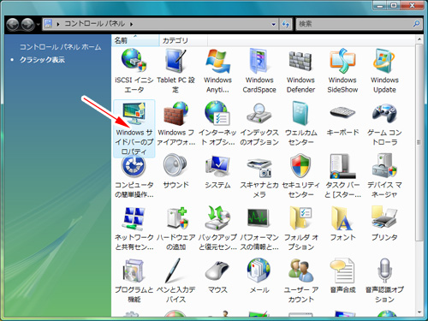Open Windows Update icon
This screenshot has width=428, height=321.
[384, 61]
